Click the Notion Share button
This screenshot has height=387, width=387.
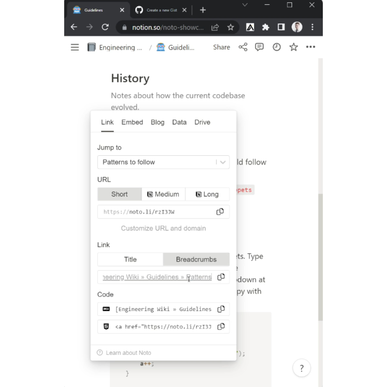[222, 47]
